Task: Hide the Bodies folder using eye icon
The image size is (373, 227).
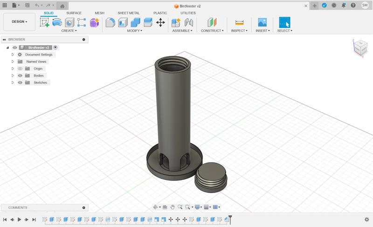Action: click(x=20, y=76)
